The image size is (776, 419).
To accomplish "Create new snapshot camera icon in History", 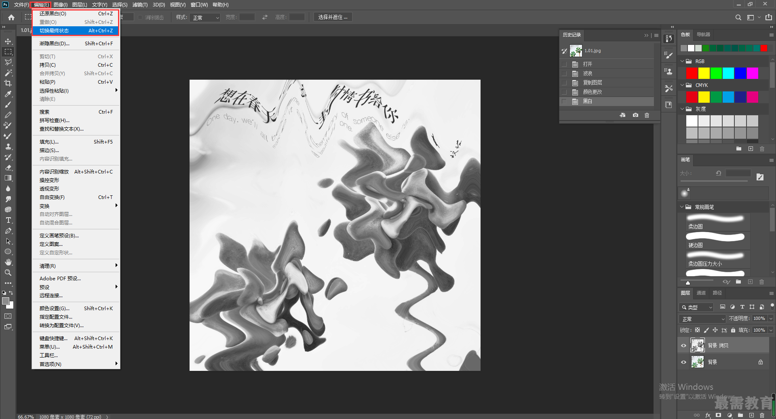I will coord(635,115).
